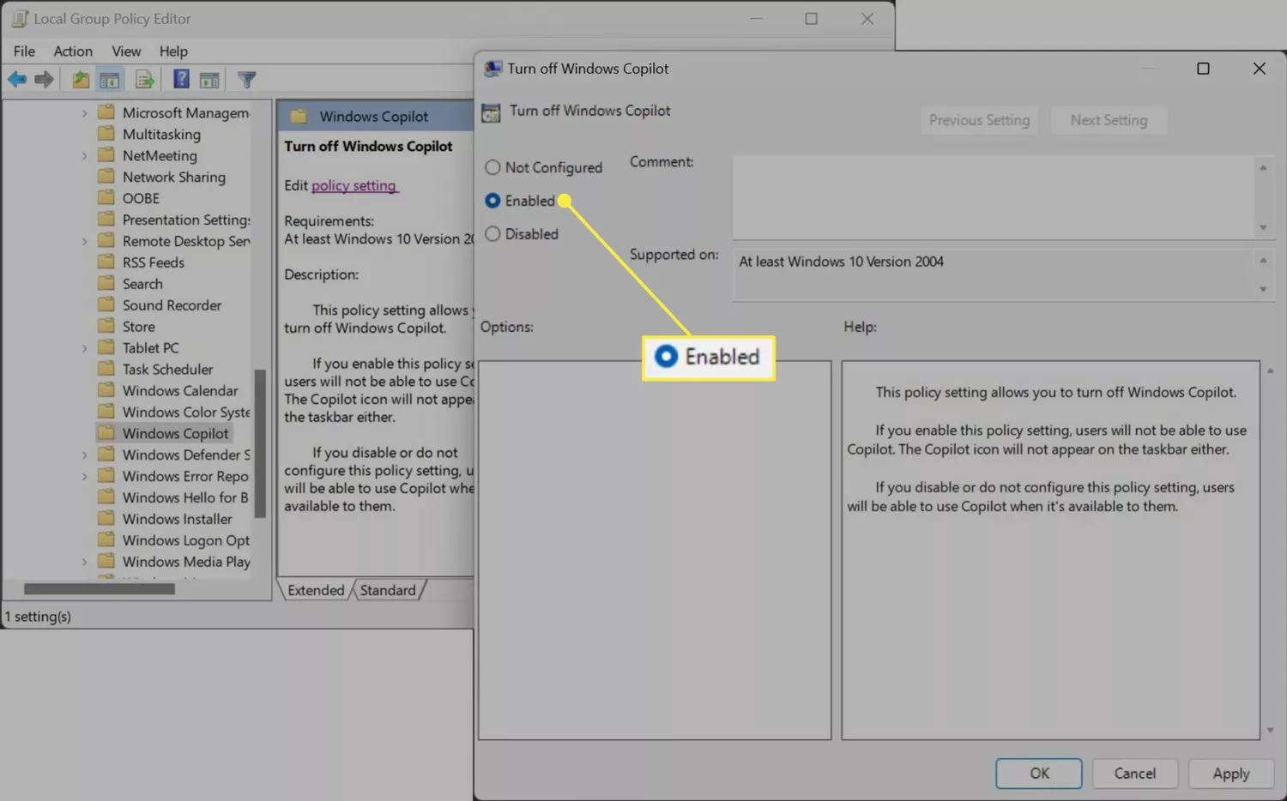The height and width of the screenshot is (801, 1287).
Task: Expand the Microsoft Management tree node
Action: point(84,113)
